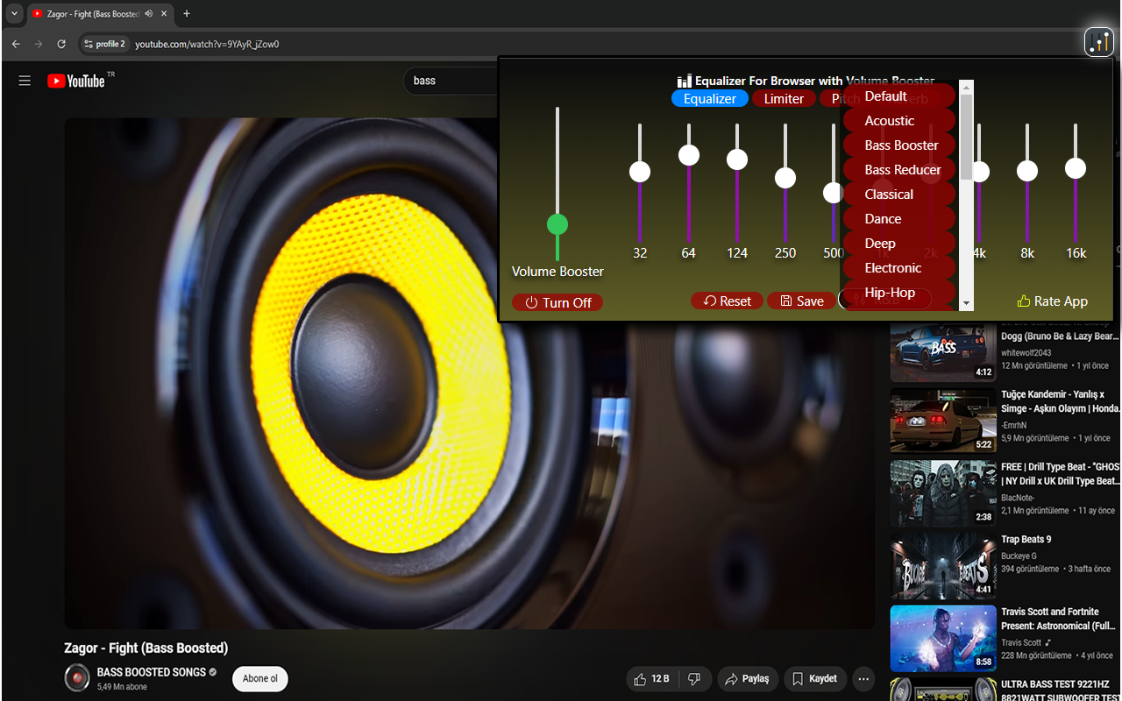Focus the YouTube search box containing bass
1122x701 pixels.
pyautogui.click(x=452, y=81)
